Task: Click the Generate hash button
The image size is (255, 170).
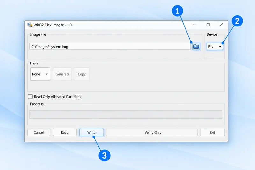Action: pos(62,74)
